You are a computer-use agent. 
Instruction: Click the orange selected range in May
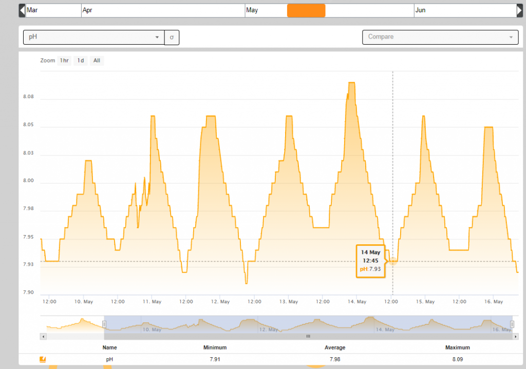pyautogui.click(x=306, y=10)
